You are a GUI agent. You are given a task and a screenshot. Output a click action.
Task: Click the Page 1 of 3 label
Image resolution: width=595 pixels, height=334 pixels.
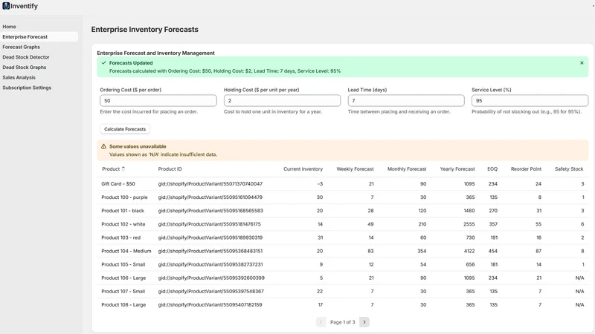click(x=343, y=322)
